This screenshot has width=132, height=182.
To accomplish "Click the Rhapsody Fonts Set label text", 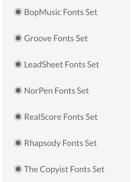I will tap(60, 143).
